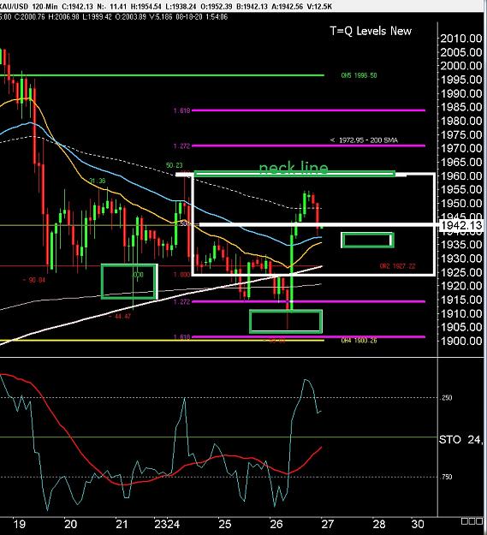Click the upper 1.272 Fibonacci label
The height and width of the screenshot is (535, 487).
pyautogui.click(x=181, y=146)
